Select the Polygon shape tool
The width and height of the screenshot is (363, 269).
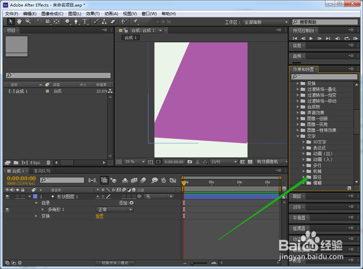pyautogui.click(x=67, y=22)
